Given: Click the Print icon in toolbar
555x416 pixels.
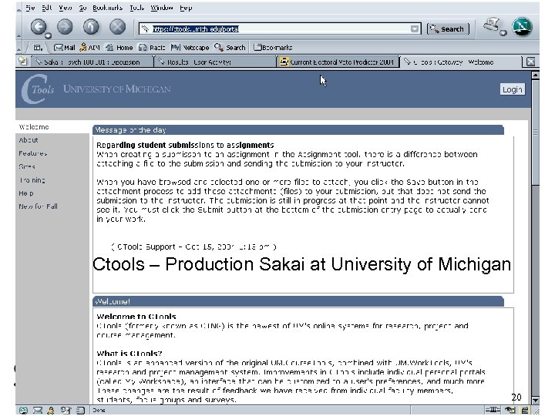Looking at the screenshot, I should [492, 25].
